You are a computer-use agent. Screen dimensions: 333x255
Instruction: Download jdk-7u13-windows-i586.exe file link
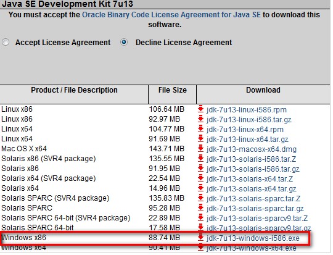click(x=253, y=238)
